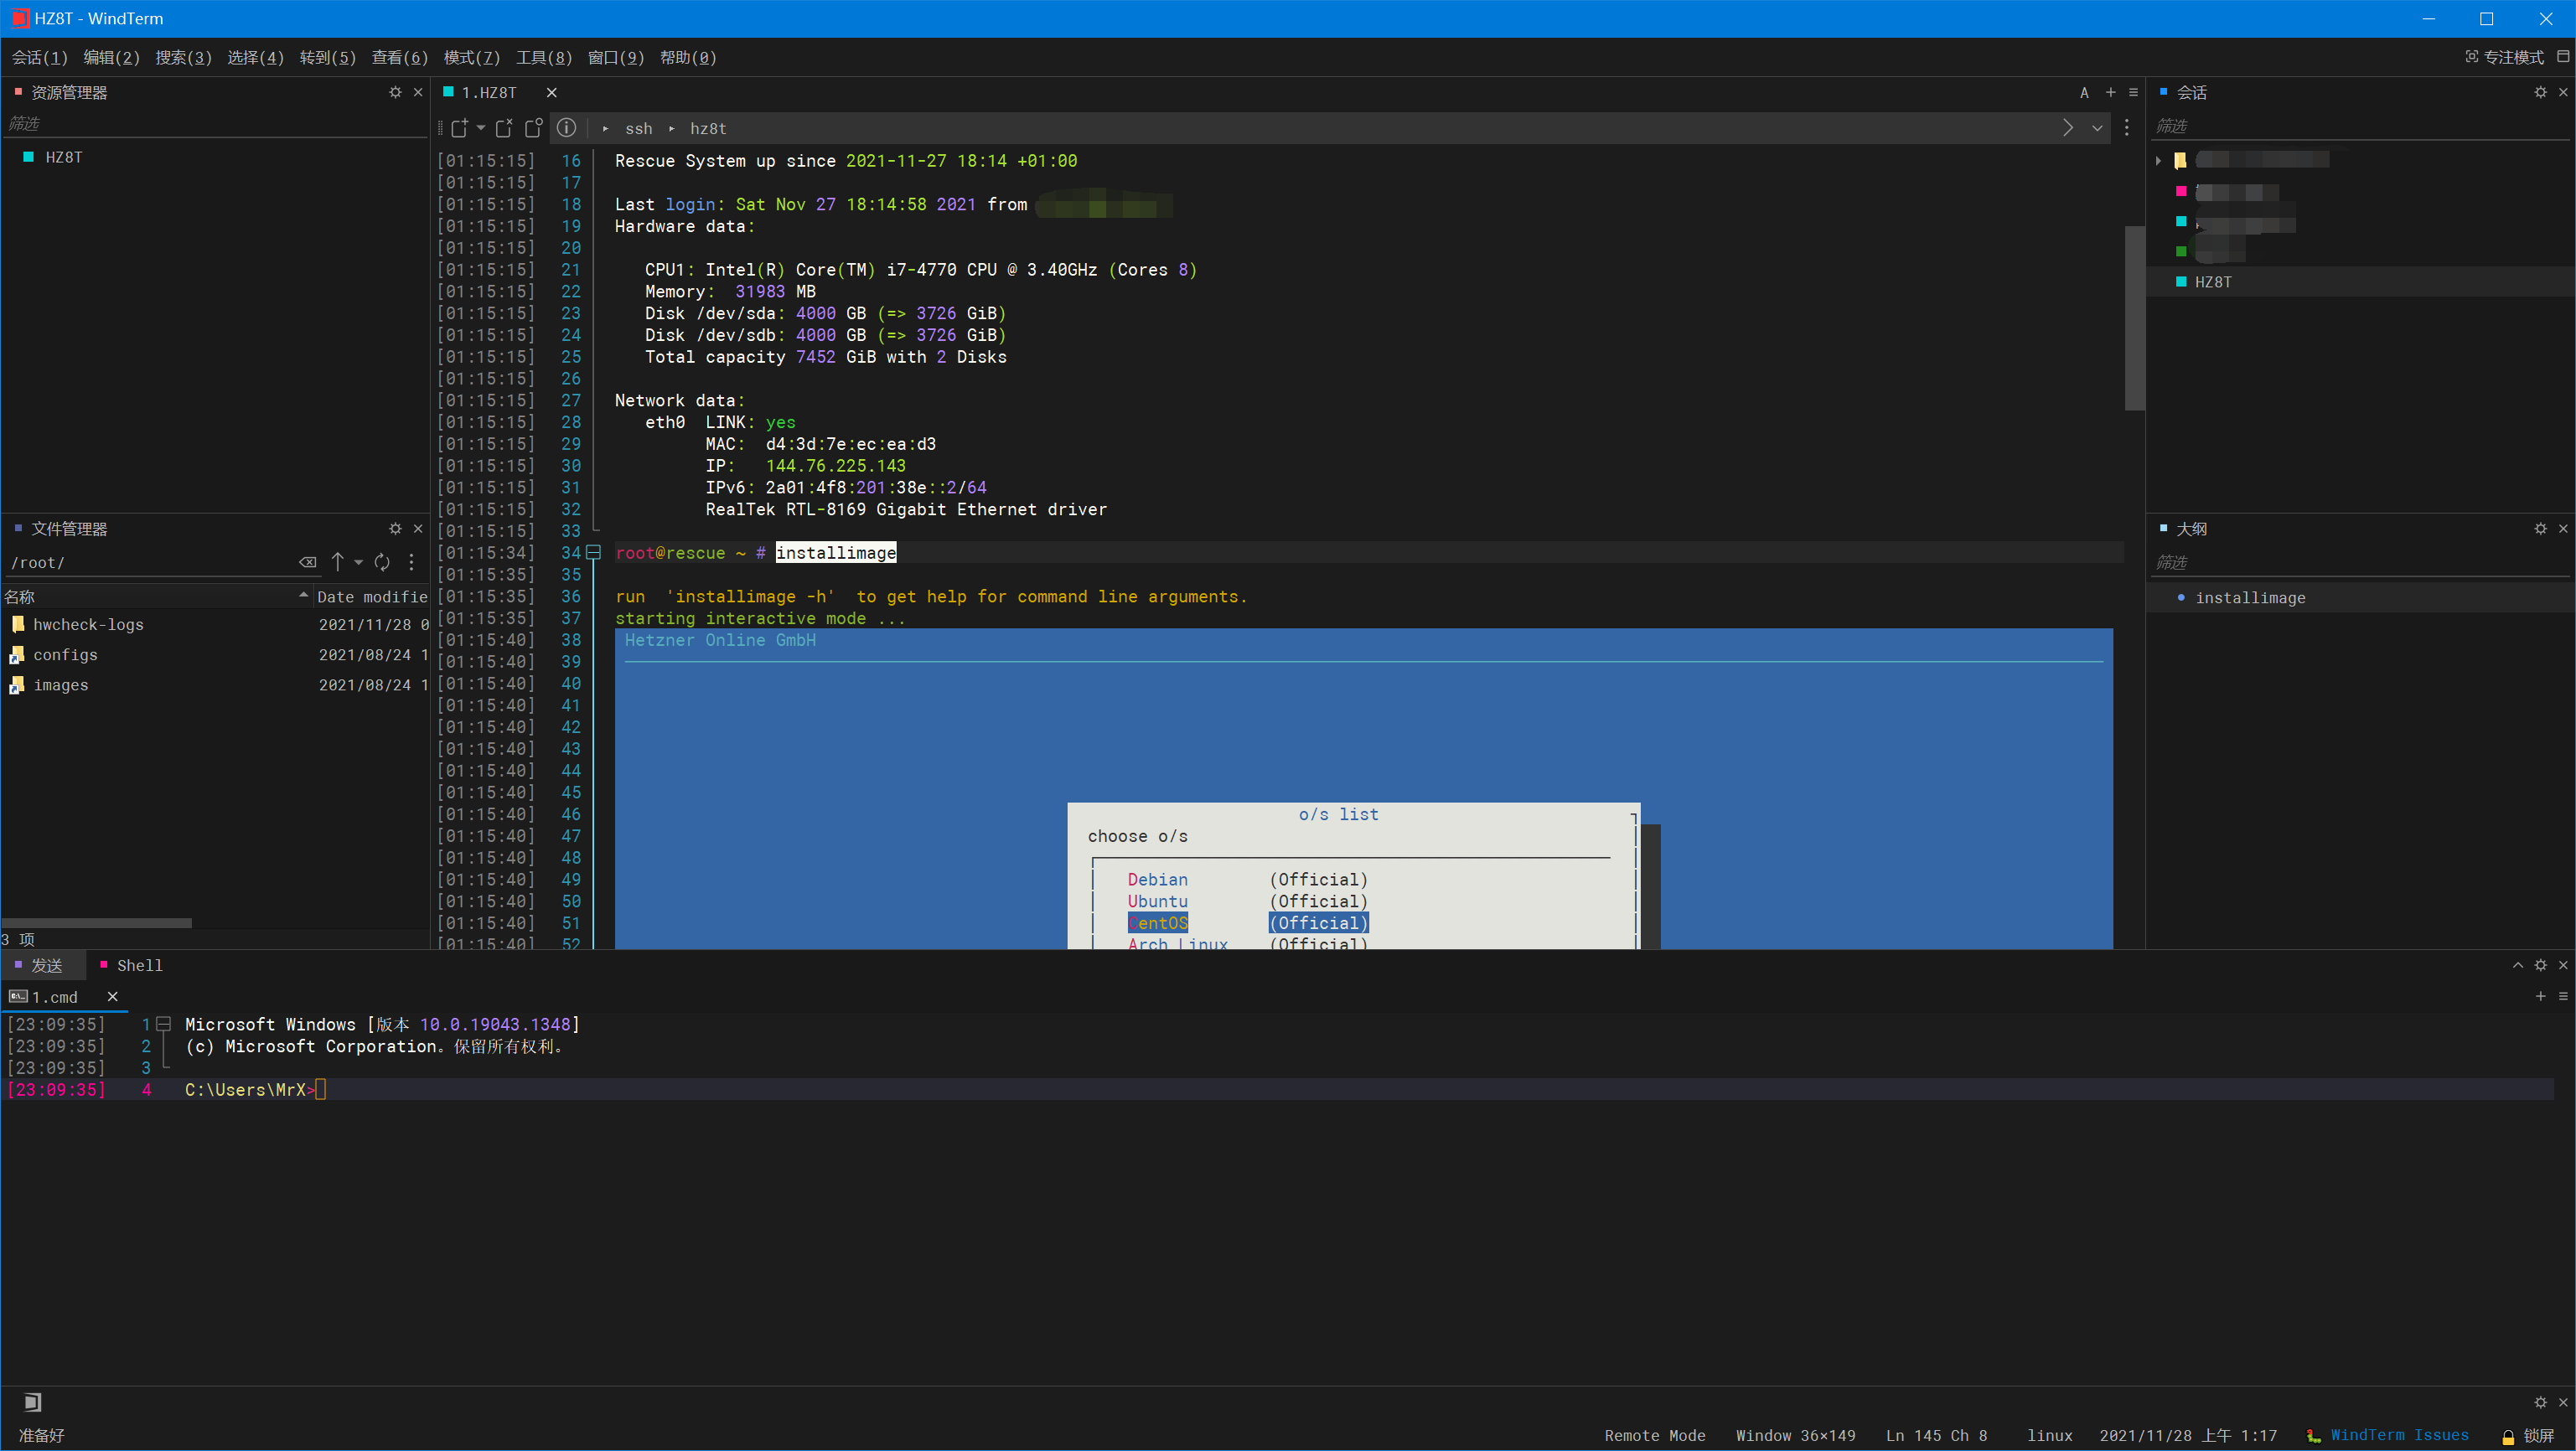2576x1451 pixels.
Task: Open dropdown next to up-directory arrow
Action: [358, 562]
